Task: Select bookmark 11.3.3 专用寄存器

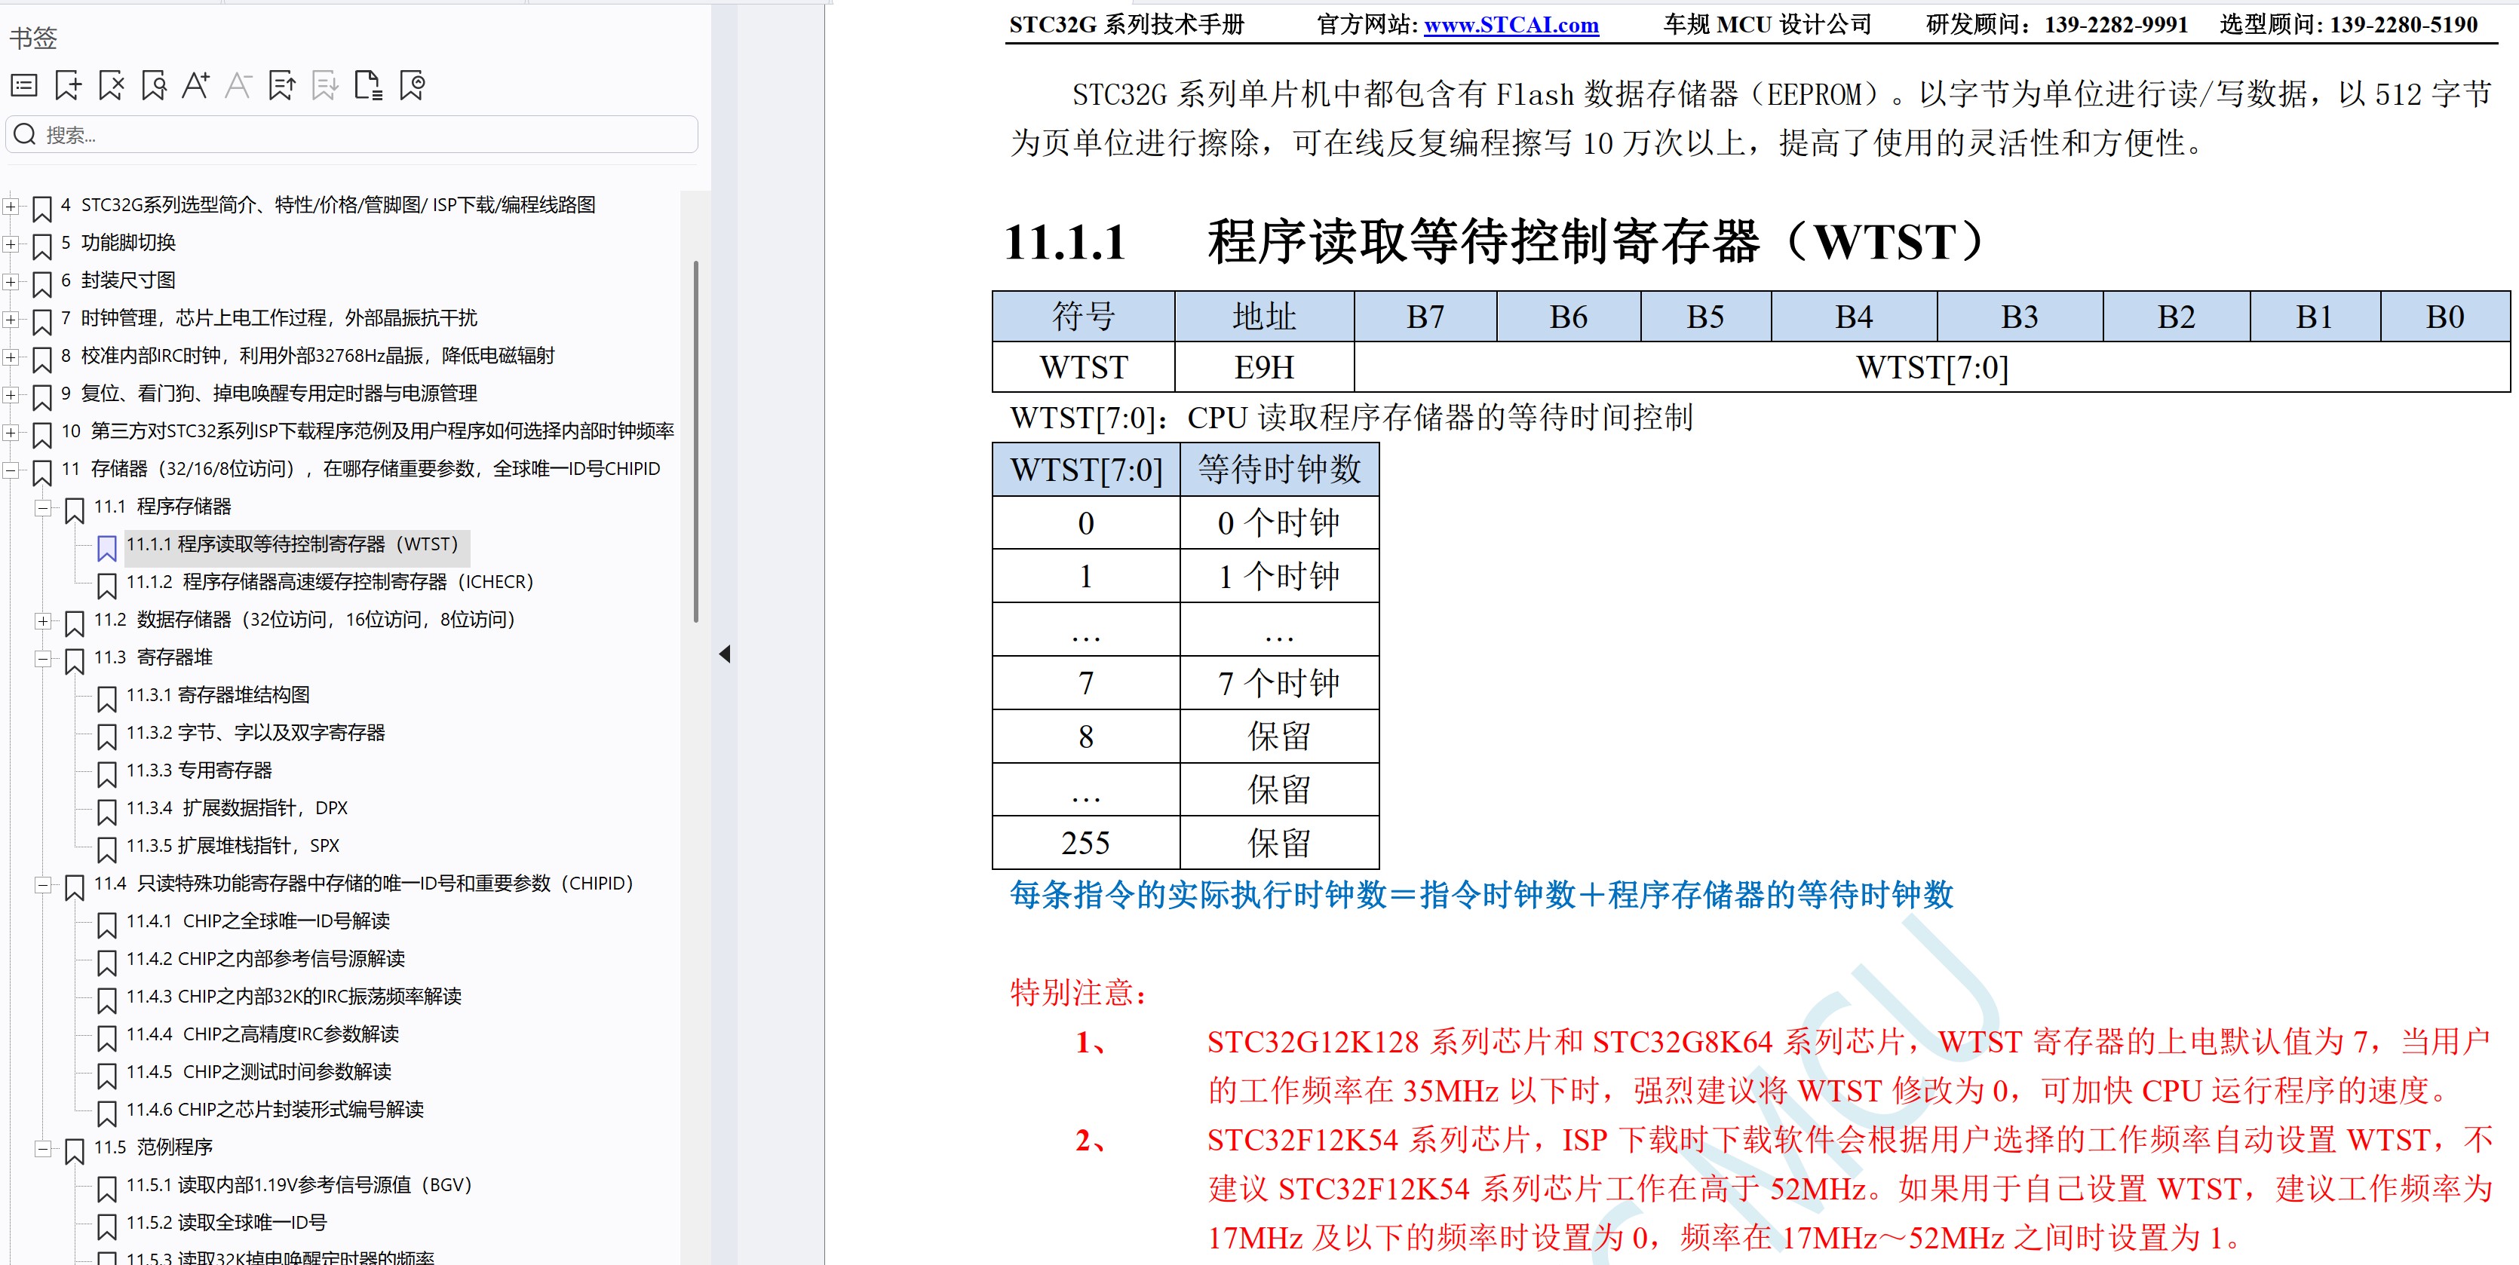Action: (200, 770)
